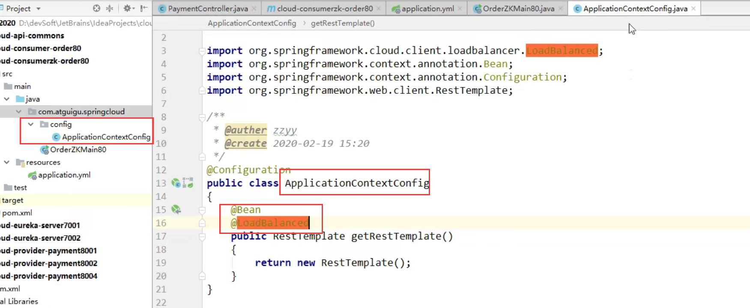
Task: Select the provider-payment8002 module
Action: tap(49, 263)
